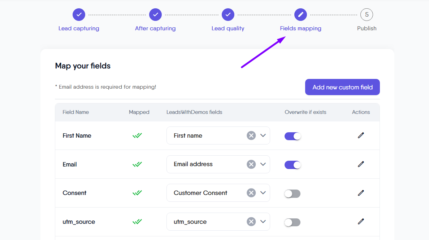Clear the utm_source mapped field
429x240 pixels.
click(x=251, y=222)
